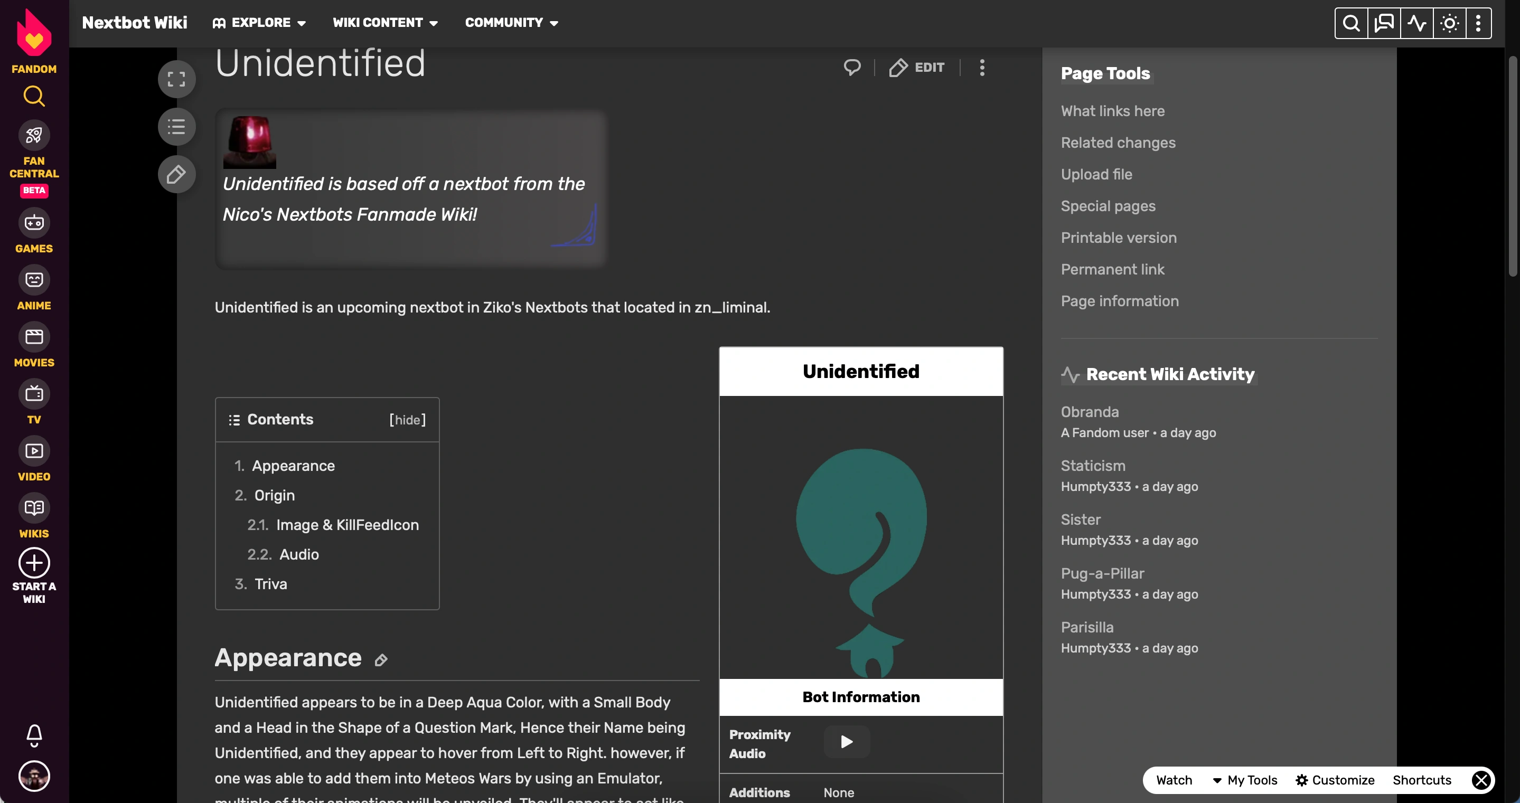Click the What links here link
The image size is (1520, 803).
pyautogui.click(x=1112, y=111)
